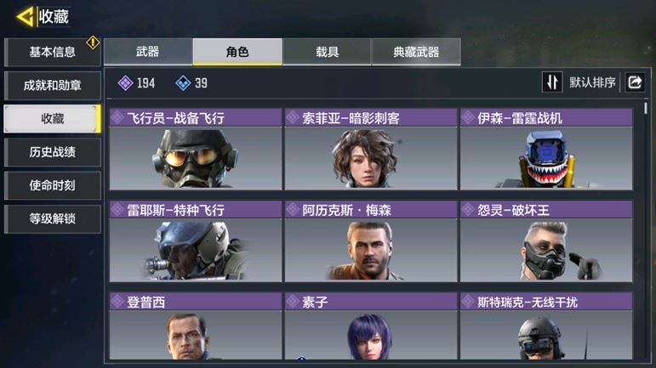Toggle the sort order arrows icon
The image size is (656, 368).
(x=552, y=82)
